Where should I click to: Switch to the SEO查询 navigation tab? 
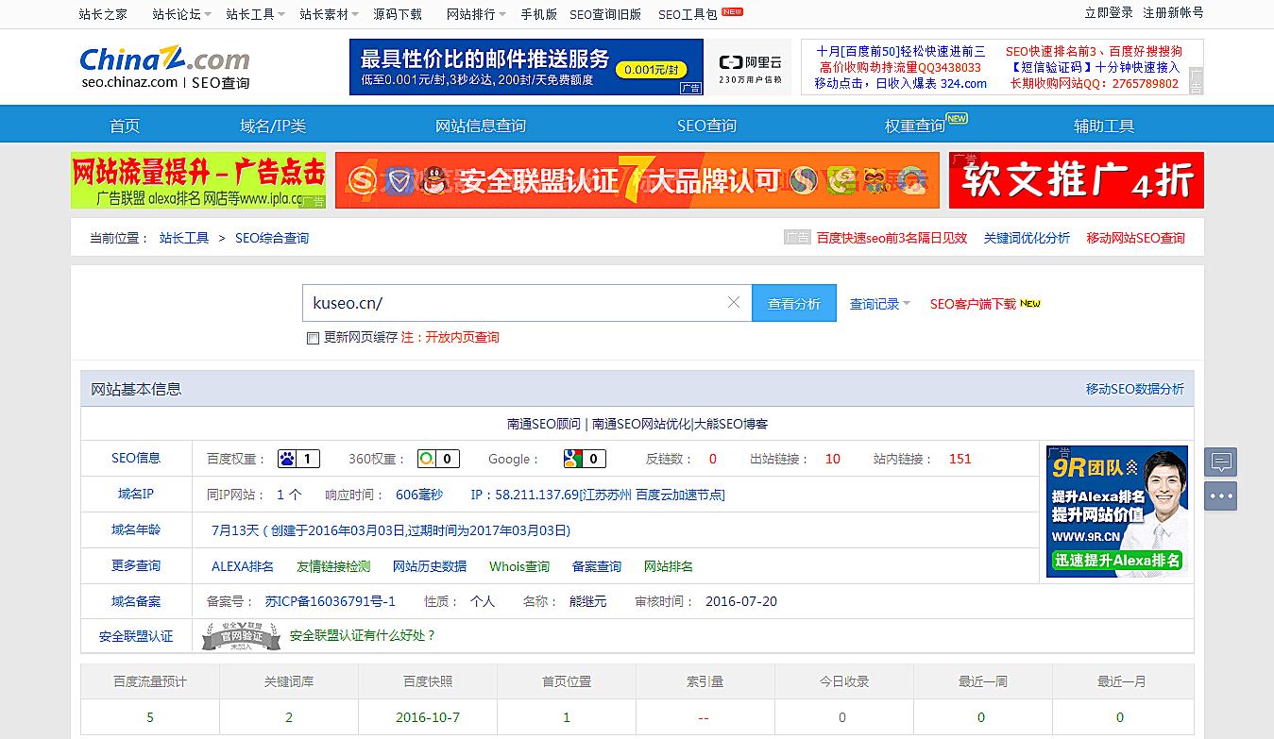click(x=706, y=124)
